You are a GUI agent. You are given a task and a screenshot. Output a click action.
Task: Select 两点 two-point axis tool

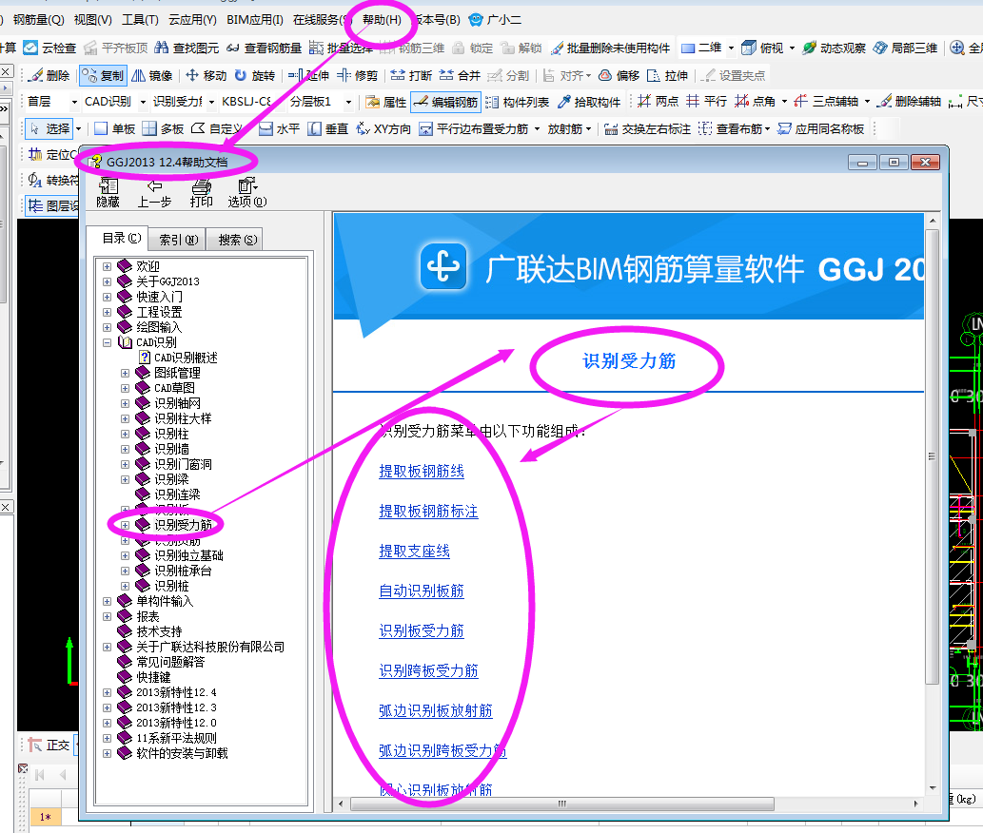658,102
